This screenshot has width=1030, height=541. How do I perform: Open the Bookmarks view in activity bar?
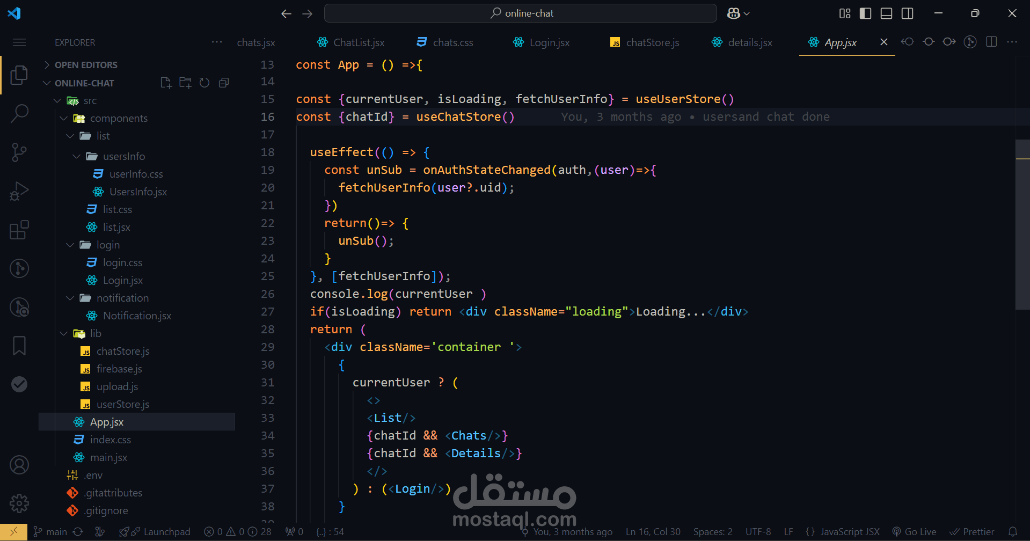click(19, 346)
